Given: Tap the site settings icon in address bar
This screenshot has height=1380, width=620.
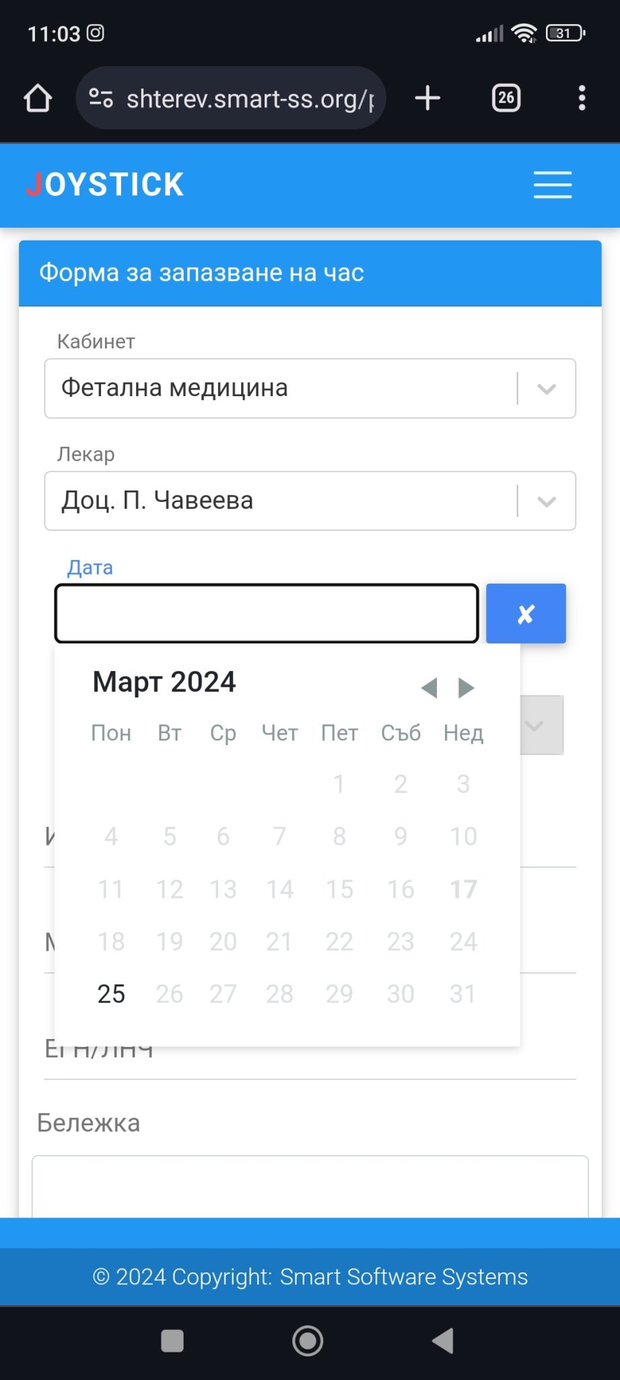Looking at the screenshot, I should coord(101,98).
